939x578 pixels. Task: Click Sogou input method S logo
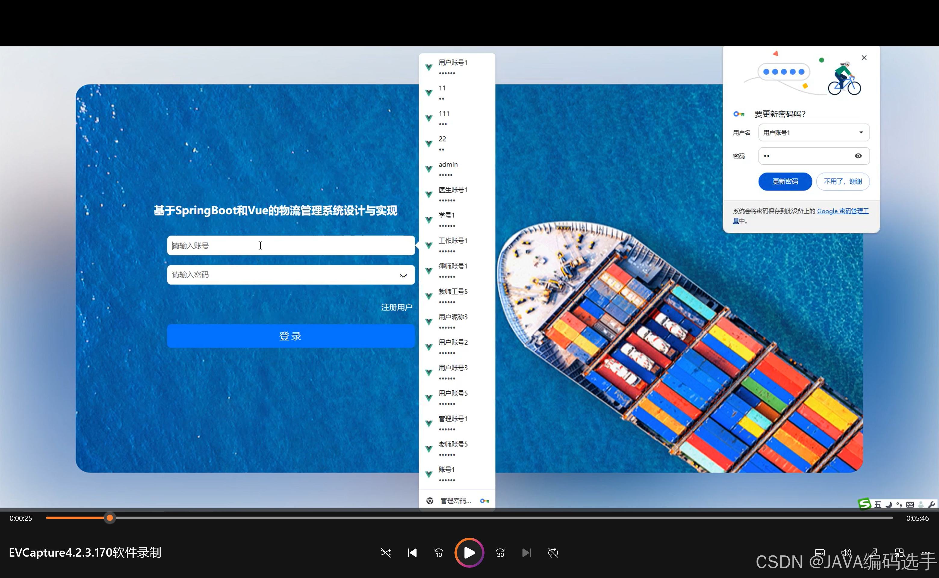[864, 504]
